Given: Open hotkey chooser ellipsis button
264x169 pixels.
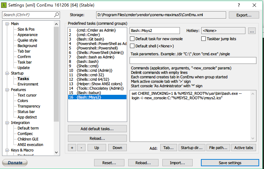Looking at the screenshot, I should [x=252, y=31].
